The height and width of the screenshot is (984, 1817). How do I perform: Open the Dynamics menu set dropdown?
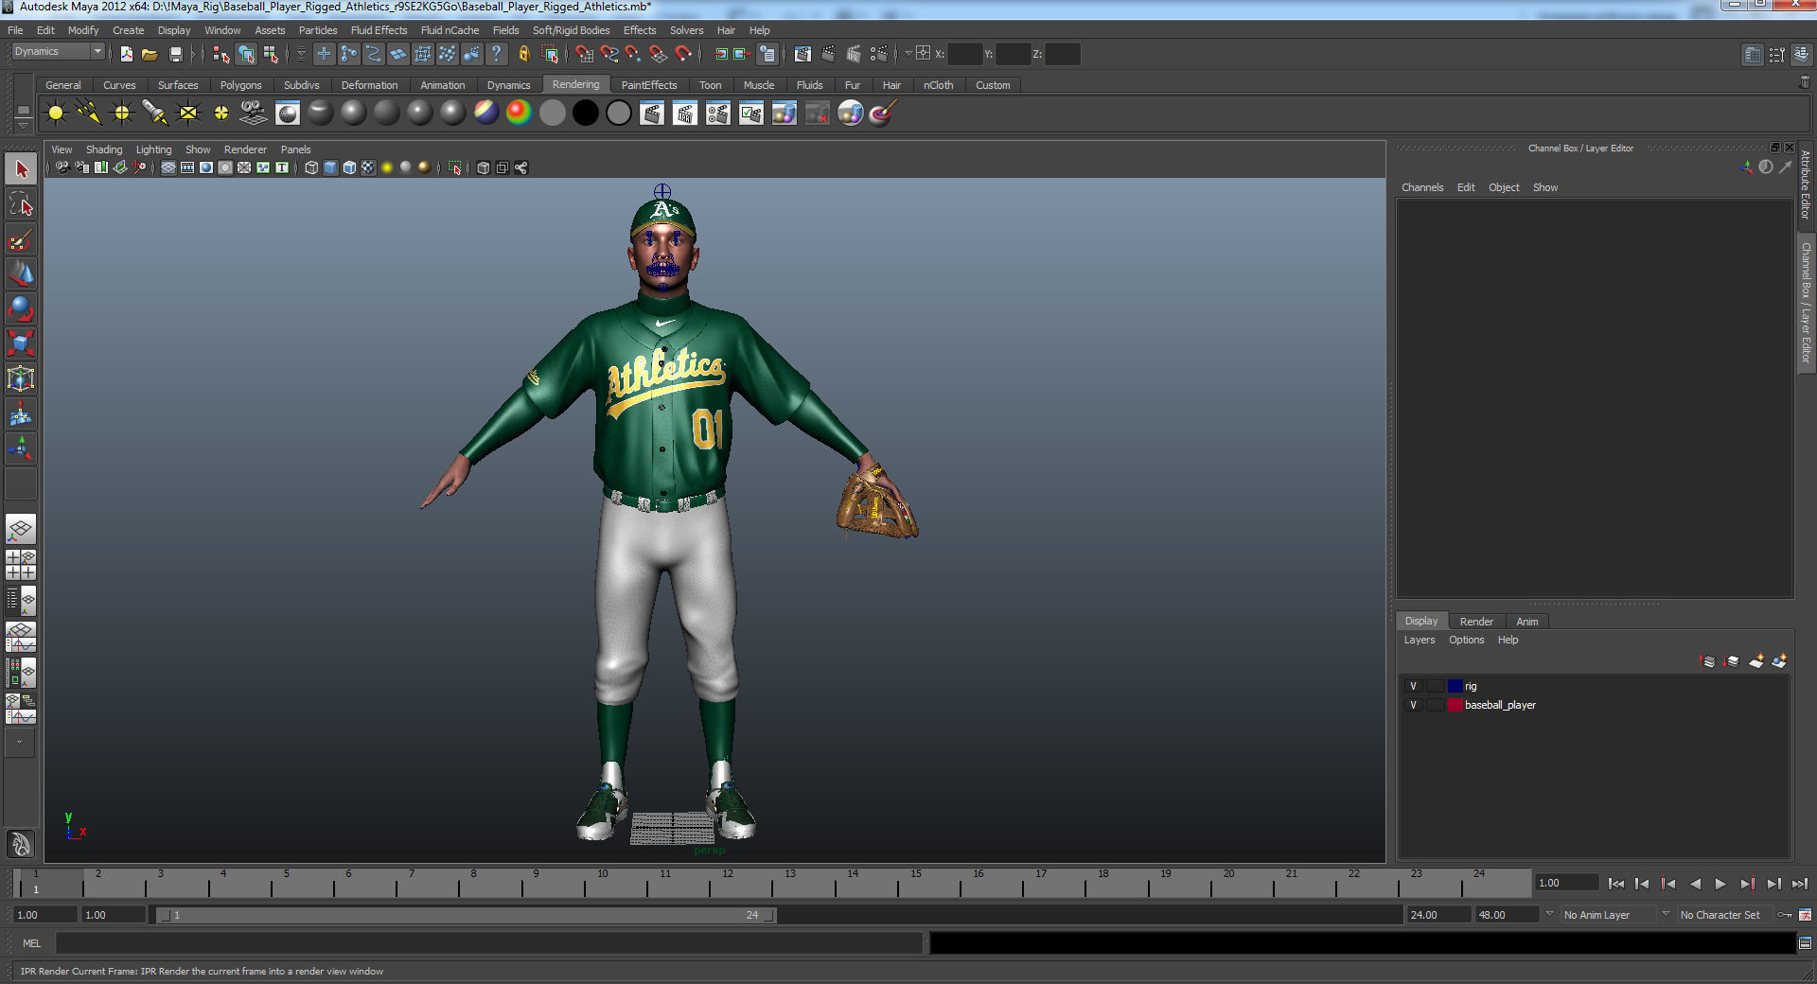tap(58, 52)
